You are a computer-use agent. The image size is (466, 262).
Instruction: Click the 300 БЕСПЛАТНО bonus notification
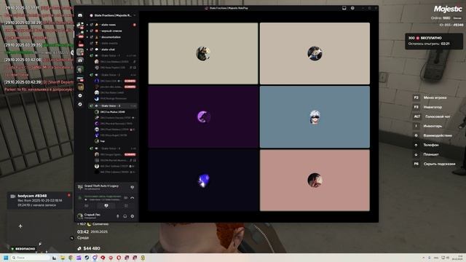(x=434, y=41)
